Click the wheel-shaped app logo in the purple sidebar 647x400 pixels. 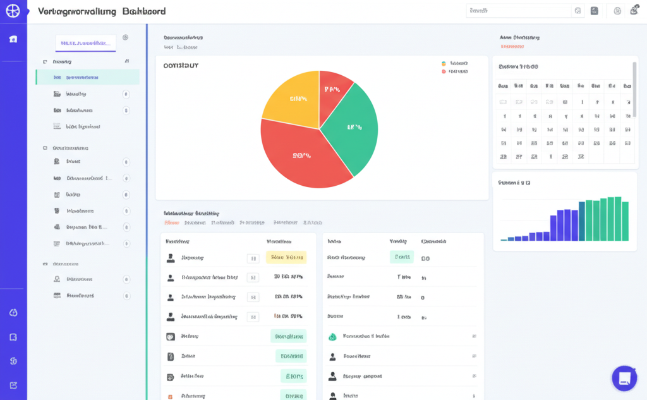pos(13,11)
